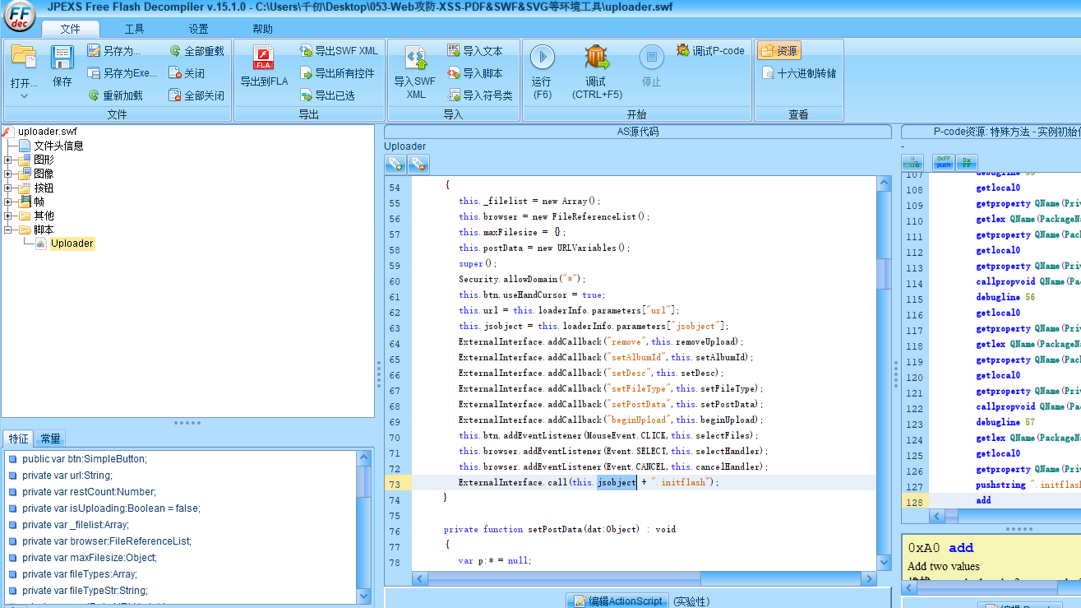Screen dimensions: 1081x608
Task: Select 另存为Exe... option
Action: tap(122, 73)
